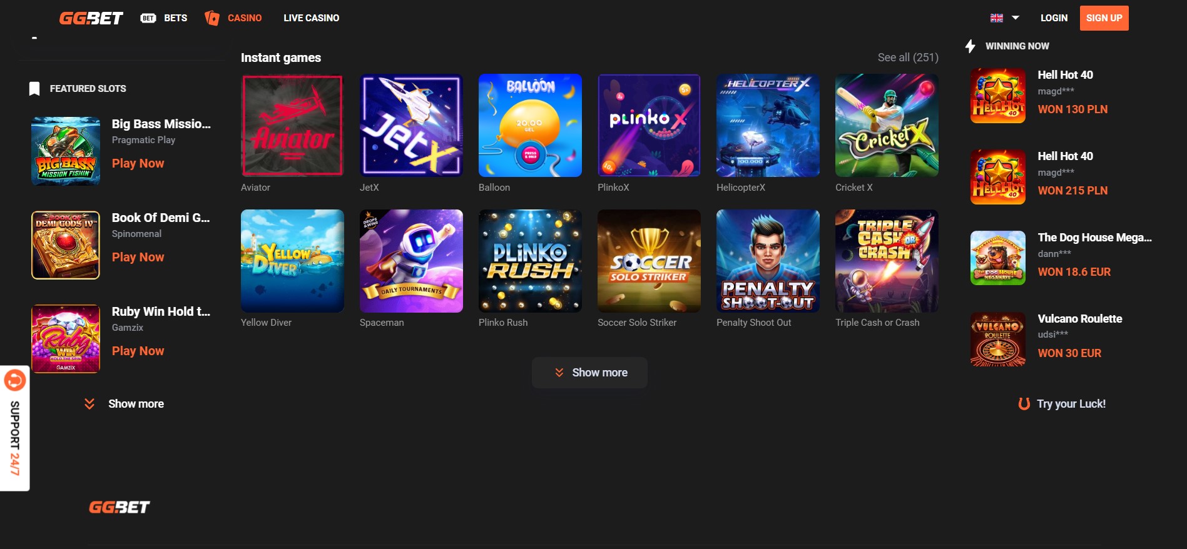Click the refresh icon beside Try your Luck
This screenshot has width=1187, height=549.
click(x=1024, y=404)
